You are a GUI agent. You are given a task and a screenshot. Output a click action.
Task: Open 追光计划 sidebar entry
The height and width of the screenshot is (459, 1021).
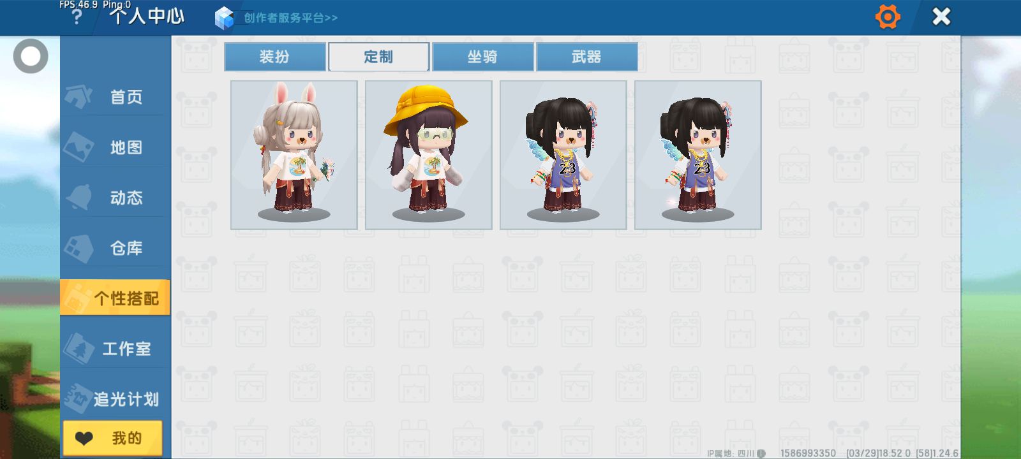[x=116, y=399]
